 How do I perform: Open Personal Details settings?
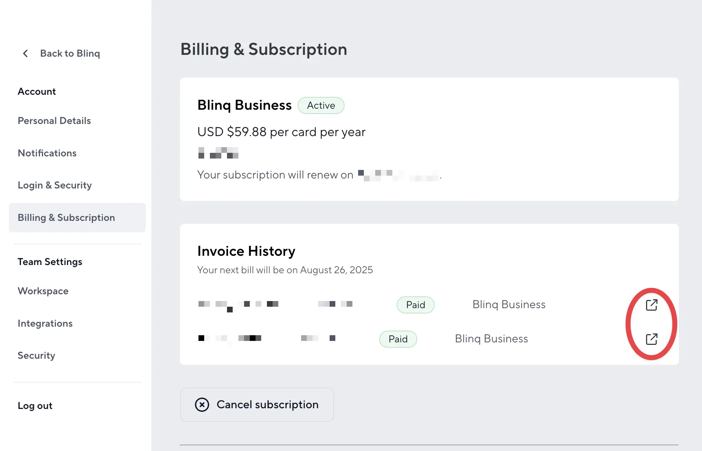54,121
